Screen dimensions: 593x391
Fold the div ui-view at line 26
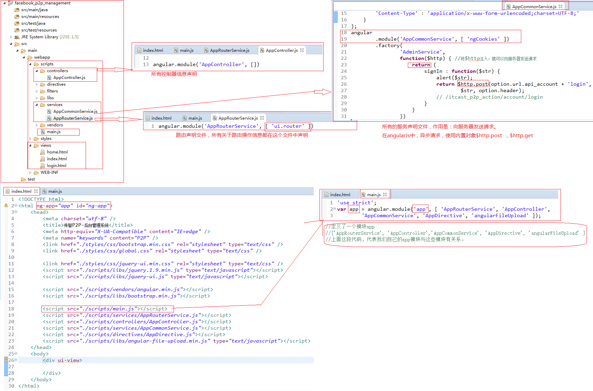16,360
